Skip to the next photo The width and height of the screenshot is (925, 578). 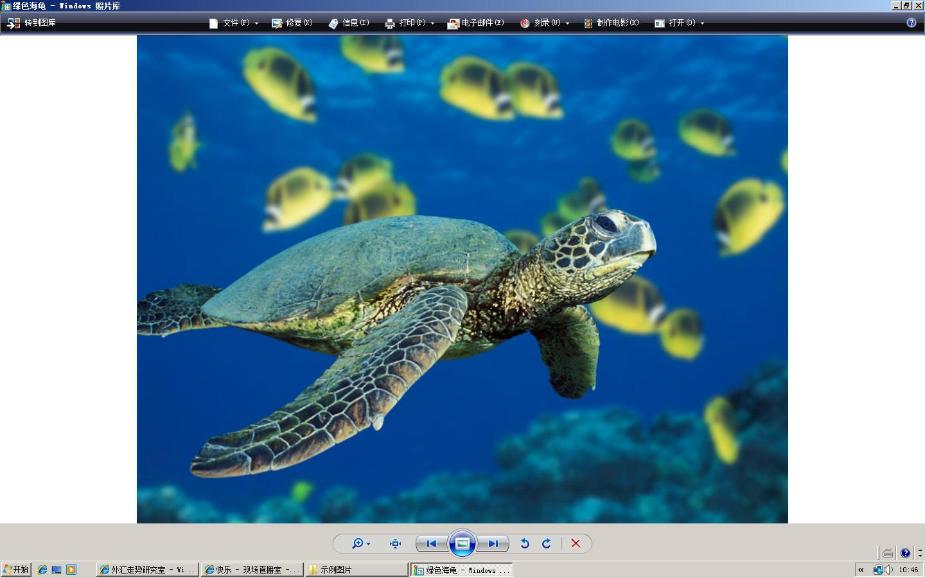tap(493, 543)
